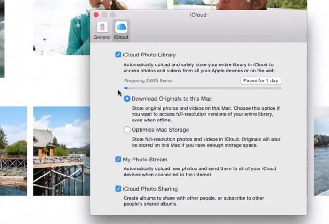This screenshot has height=224, width=329.
Task: Click the Preparing 2,625 Items status text
Action: [x=148, y=80]
